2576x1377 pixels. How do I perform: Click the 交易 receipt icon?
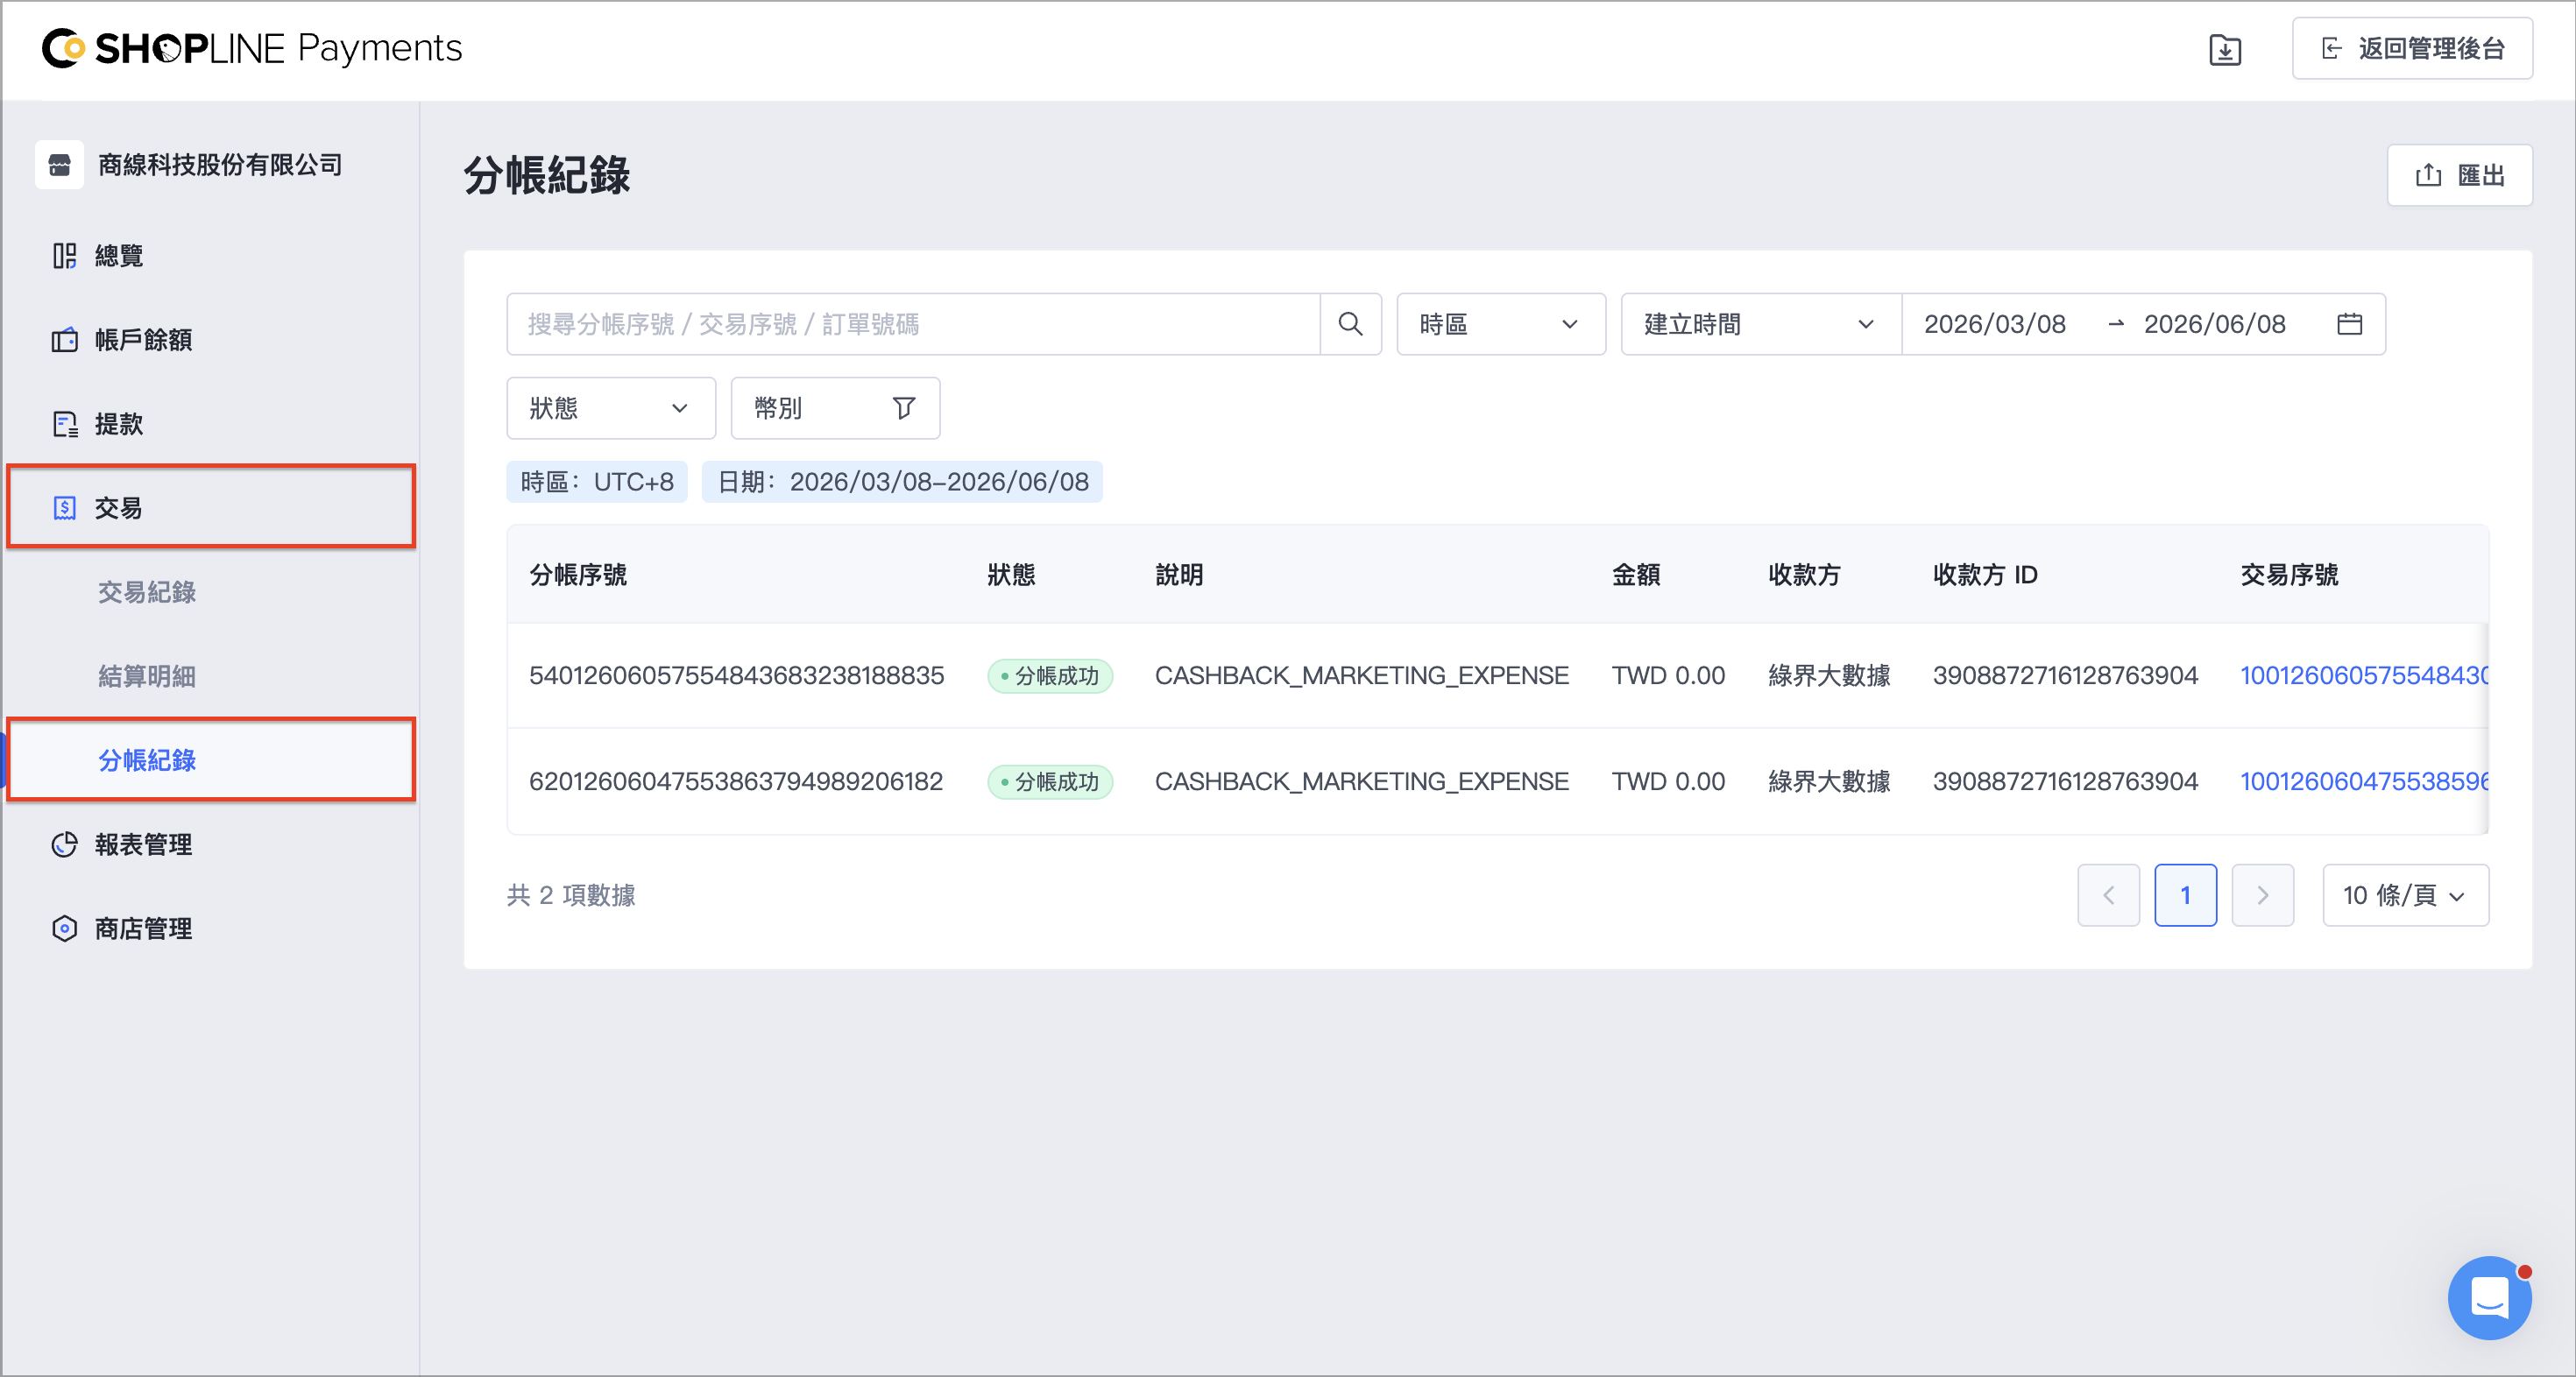point(64,508)
